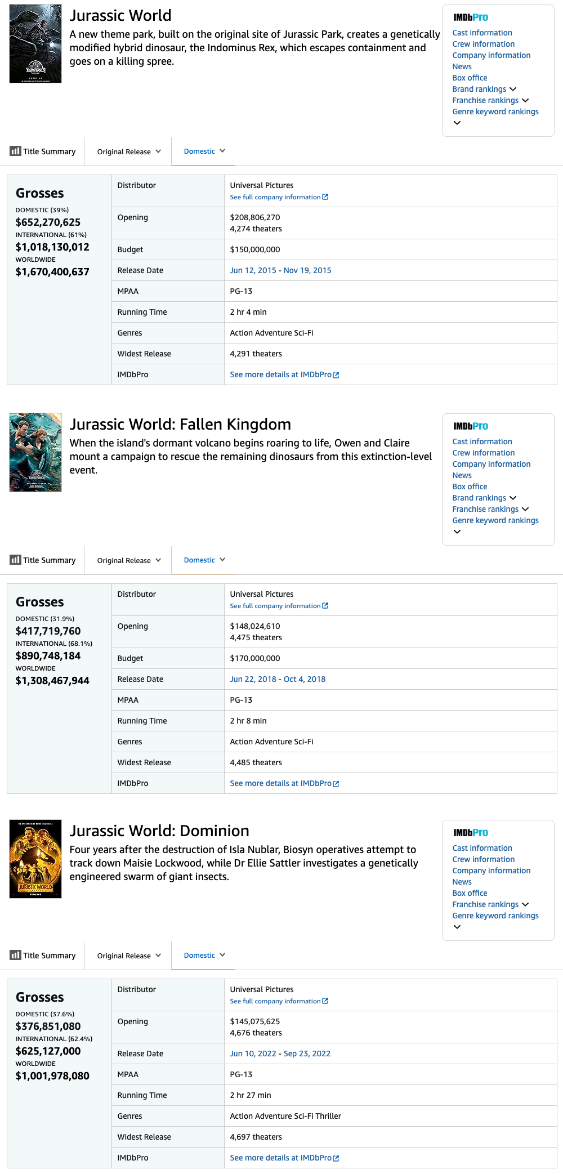Select Title Summary tab for Dominion
The width and height of the screenshot is (563, 1174).
click(x=43, y=956)
